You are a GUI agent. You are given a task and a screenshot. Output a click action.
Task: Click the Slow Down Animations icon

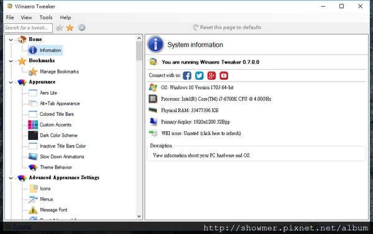pos(33,156)
